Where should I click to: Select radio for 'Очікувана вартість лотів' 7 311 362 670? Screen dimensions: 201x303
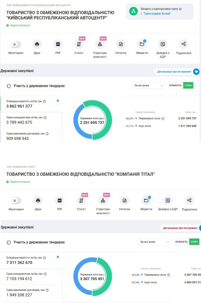[x=58, y=257]
